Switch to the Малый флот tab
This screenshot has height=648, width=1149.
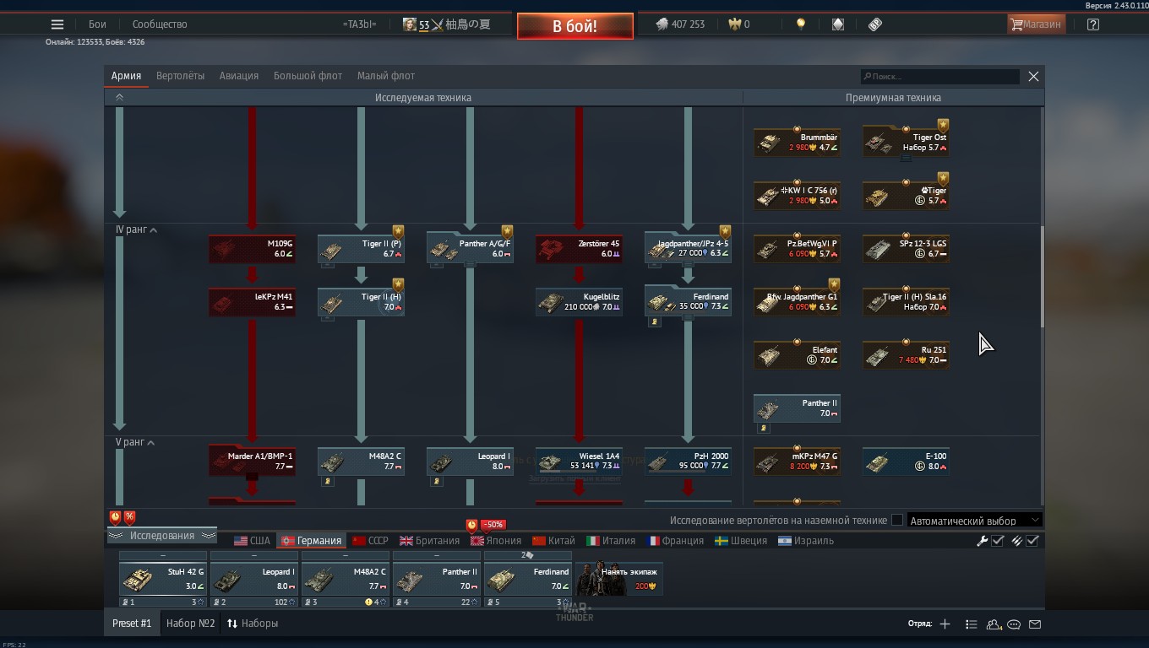coord(386,76)
